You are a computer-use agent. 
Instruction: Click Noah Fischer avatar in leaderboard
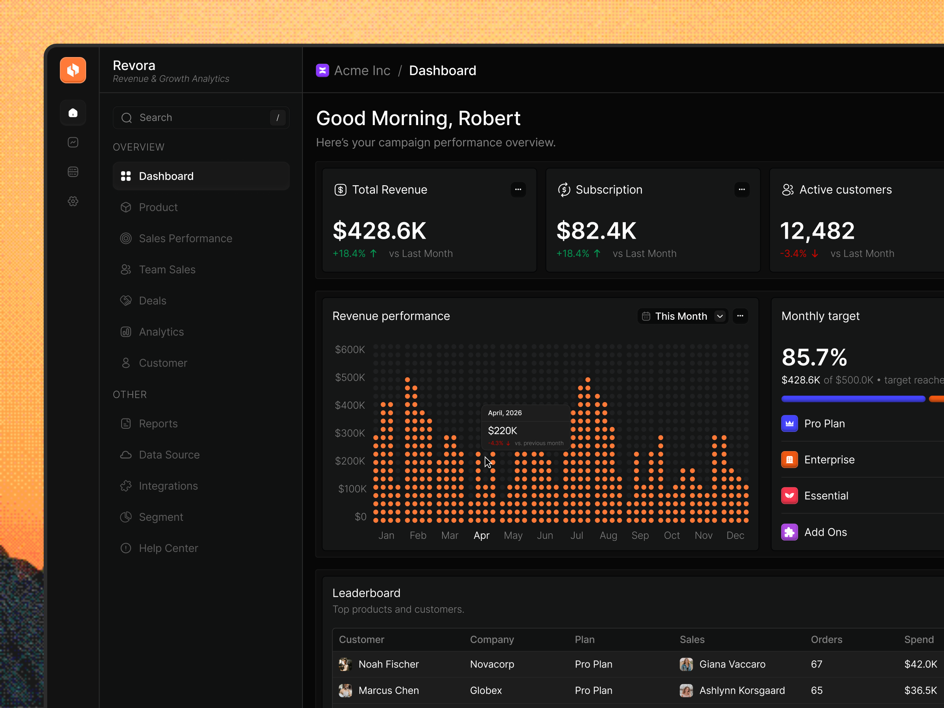point(345,664)
